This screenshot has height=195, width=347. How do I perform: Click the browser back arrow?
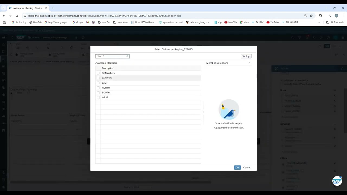[x=4, y=16]
